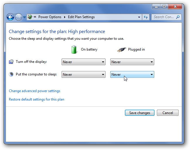Click the double chevron breadcrumb overflow
This screenshot has height=150, width=190.
tap(35, 17)
